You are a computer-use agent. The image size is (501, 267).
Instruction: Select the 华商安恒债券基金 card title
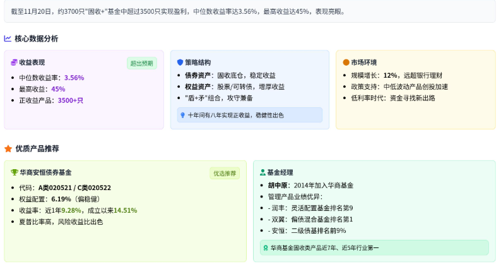click(x=45, y=172)
